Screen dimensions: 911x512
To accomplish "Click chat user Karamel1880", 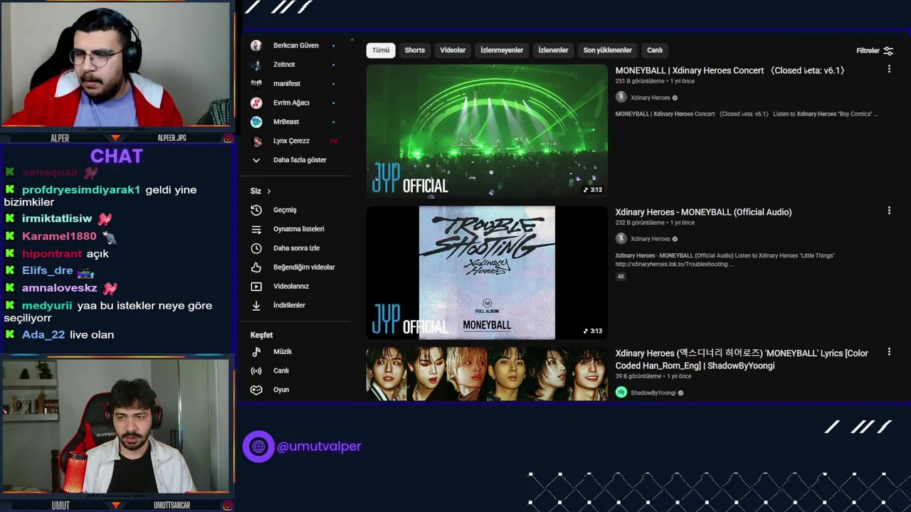I will pos(59,236).
